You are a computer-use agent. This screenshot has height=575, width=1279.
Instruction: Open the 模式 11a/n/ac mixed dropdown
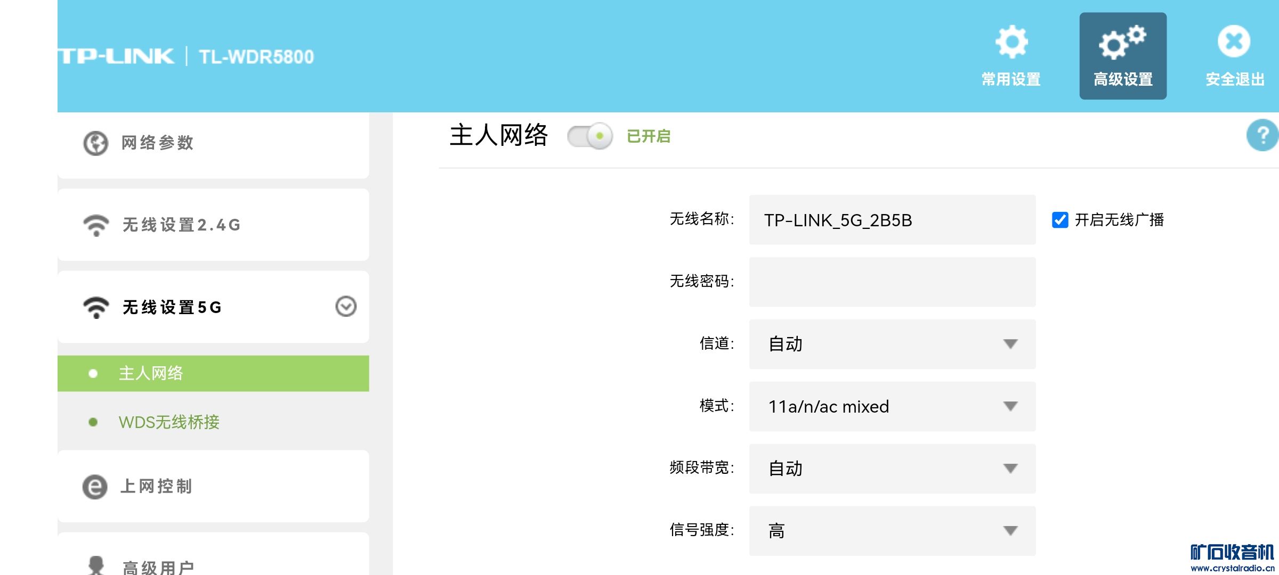pos(892,406)
